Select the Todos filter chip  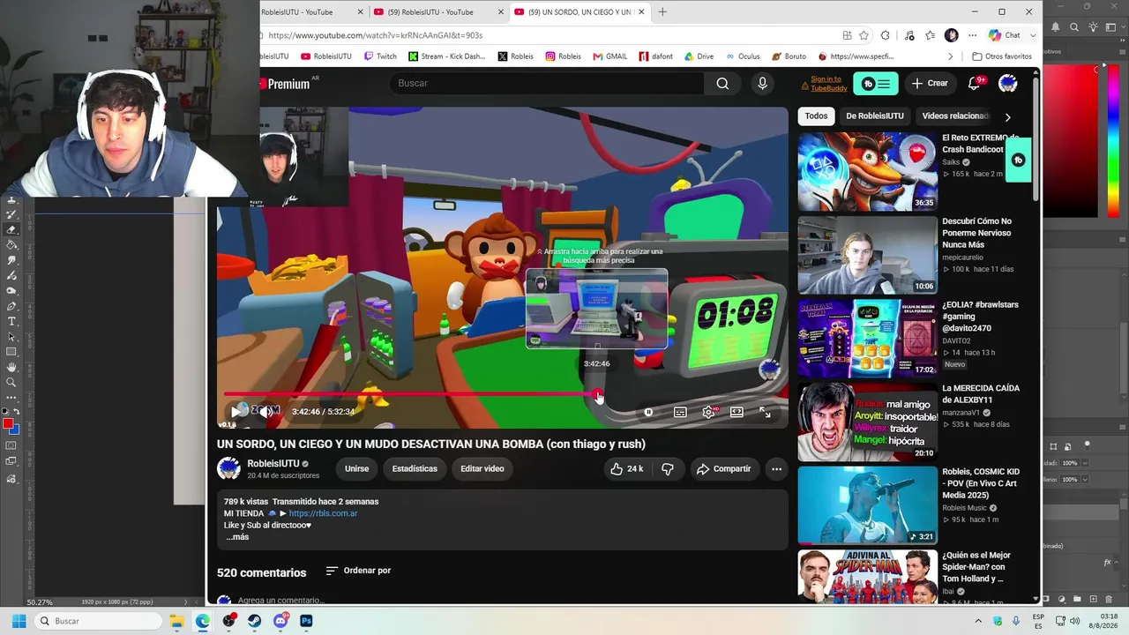(x=816, y=116)
